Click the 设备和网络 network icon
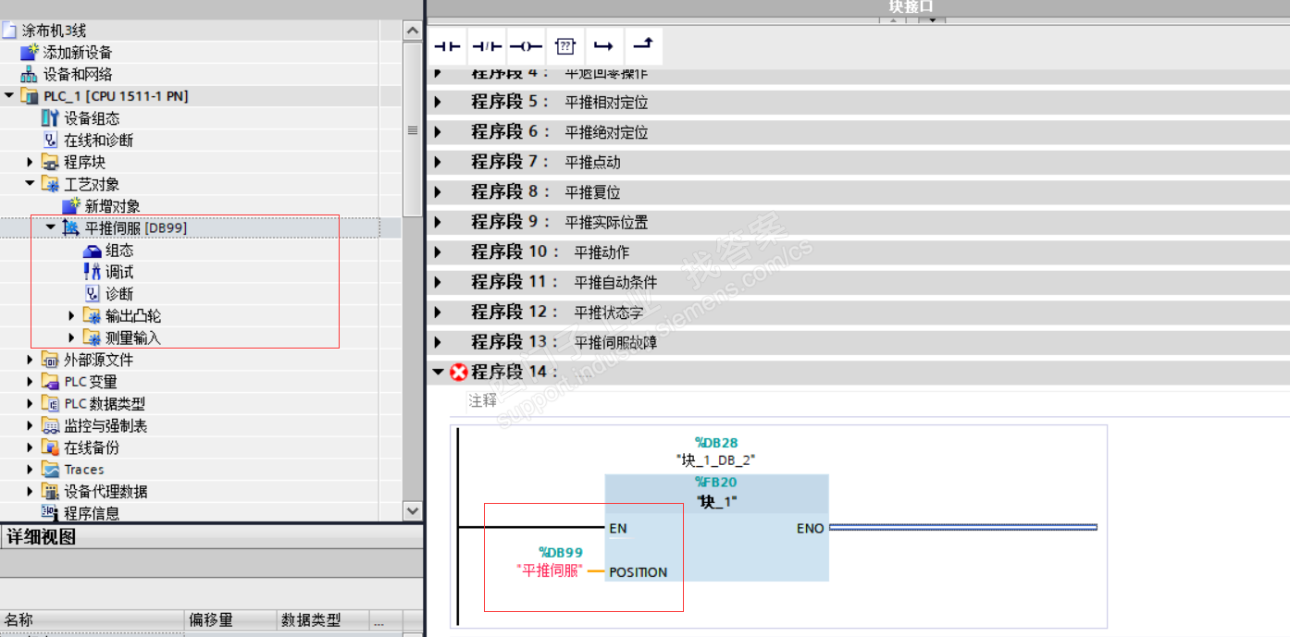Image resolution: width=1290 pixels, height=637 pixels. pos(30,74)
